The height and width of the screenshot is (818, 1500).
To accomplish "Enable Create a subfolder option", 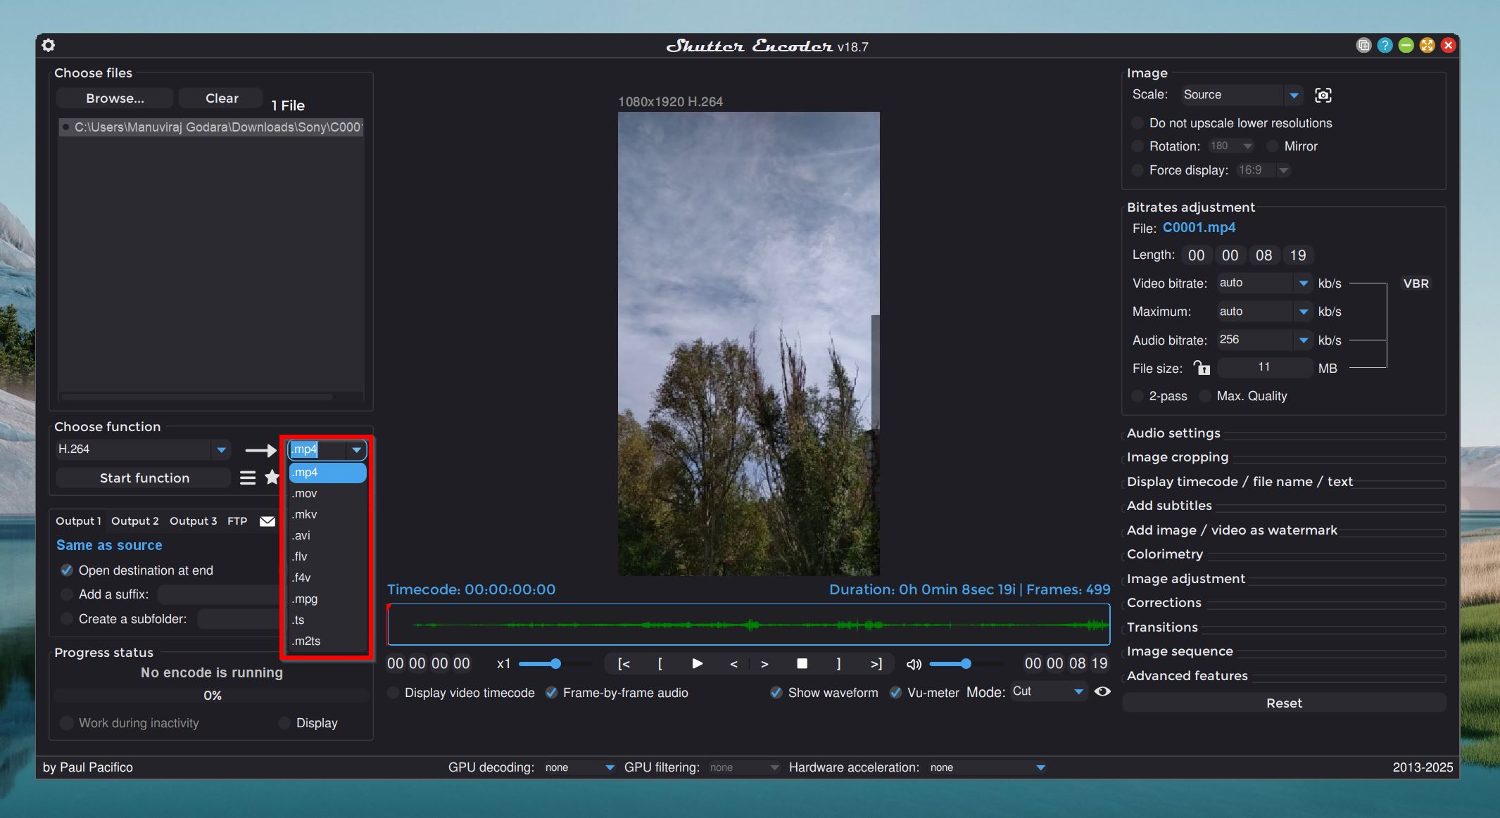I will (67, 619).
